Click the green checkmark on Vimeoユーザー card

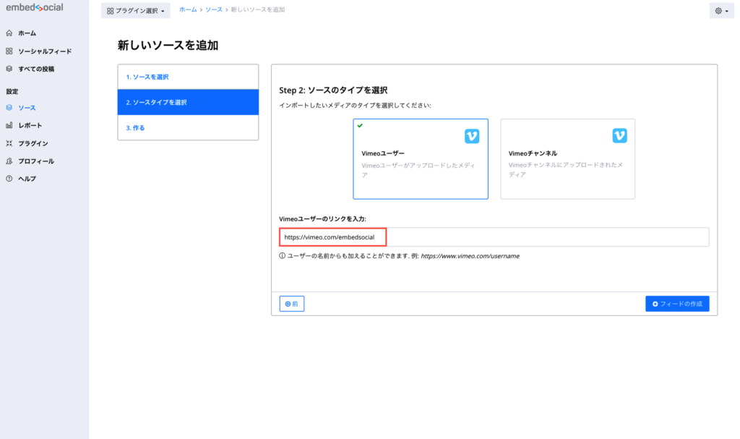(360, 126)
